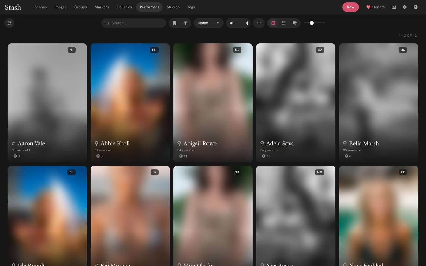Adjust the card zoom slider handle
The width and height of the screenshot is (426, 266).
click(312, 23)
